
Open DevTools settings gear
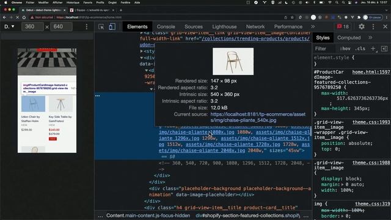[x=362, y=26]
